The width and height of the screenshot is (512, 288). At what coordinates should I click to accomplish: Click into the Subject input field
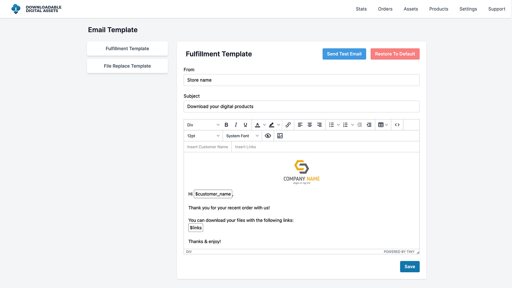[x=301, y=107]
